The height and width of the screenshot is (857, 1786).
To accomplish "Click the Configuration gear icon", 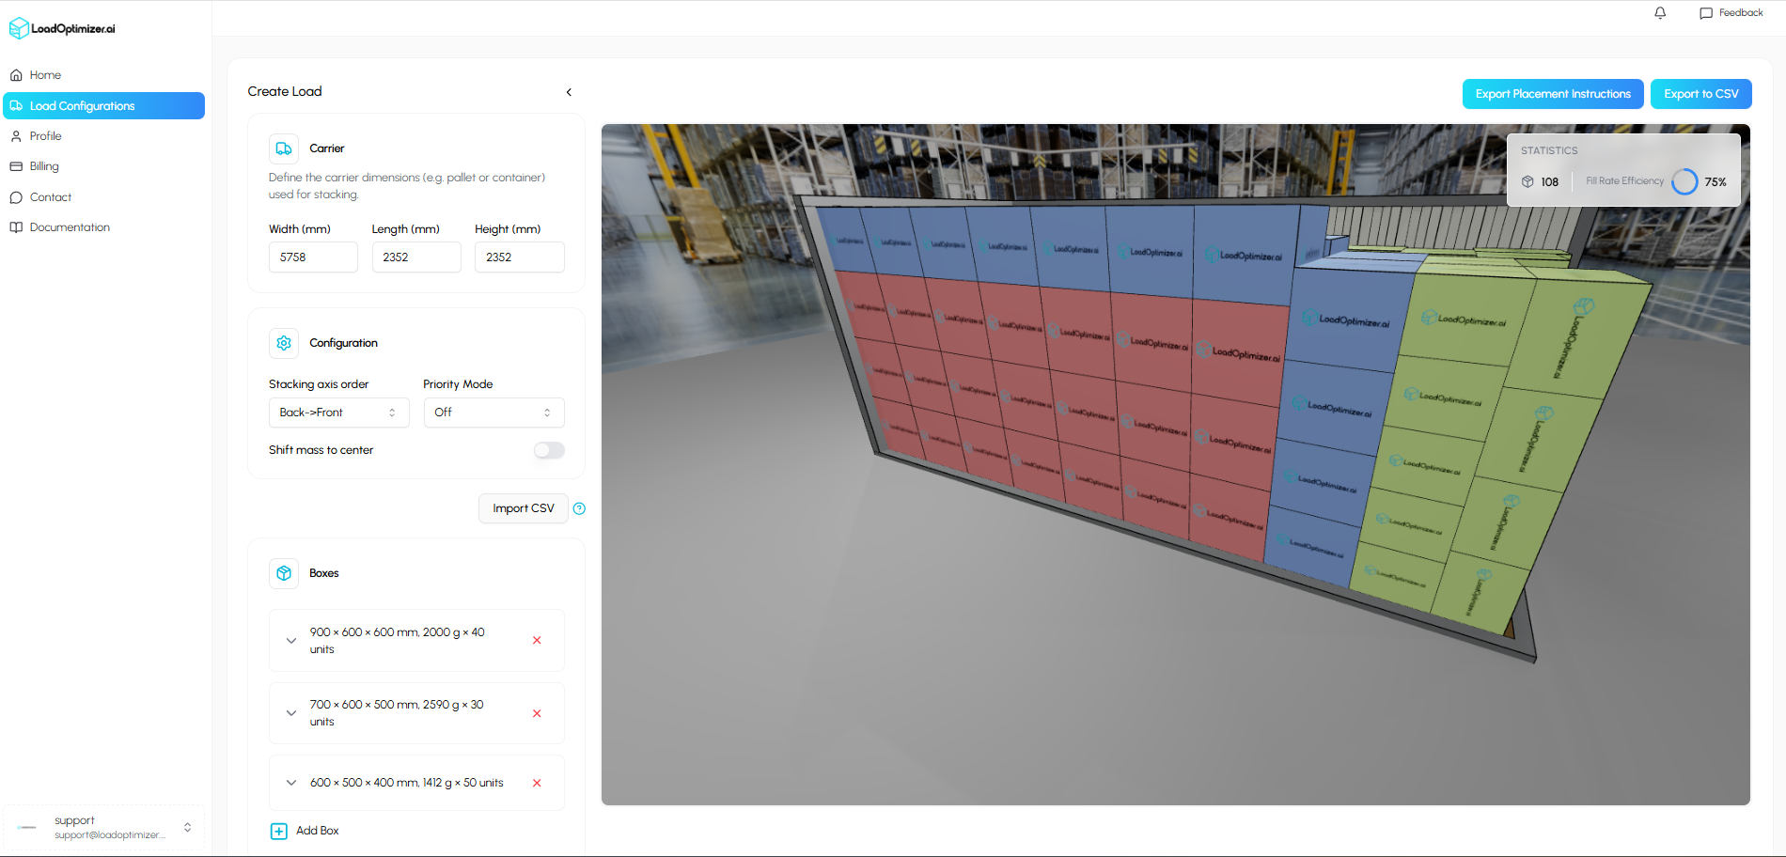I will [x=283, y=343].
